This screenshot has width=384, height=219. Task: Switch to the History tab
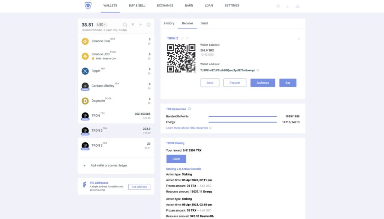[x=169, y=23]
